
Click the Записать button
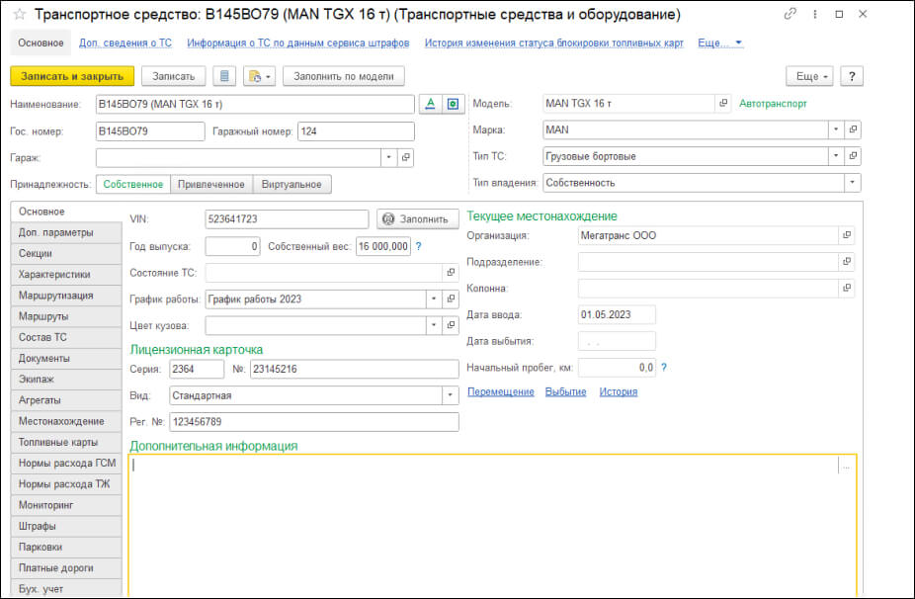coord(173,76)
